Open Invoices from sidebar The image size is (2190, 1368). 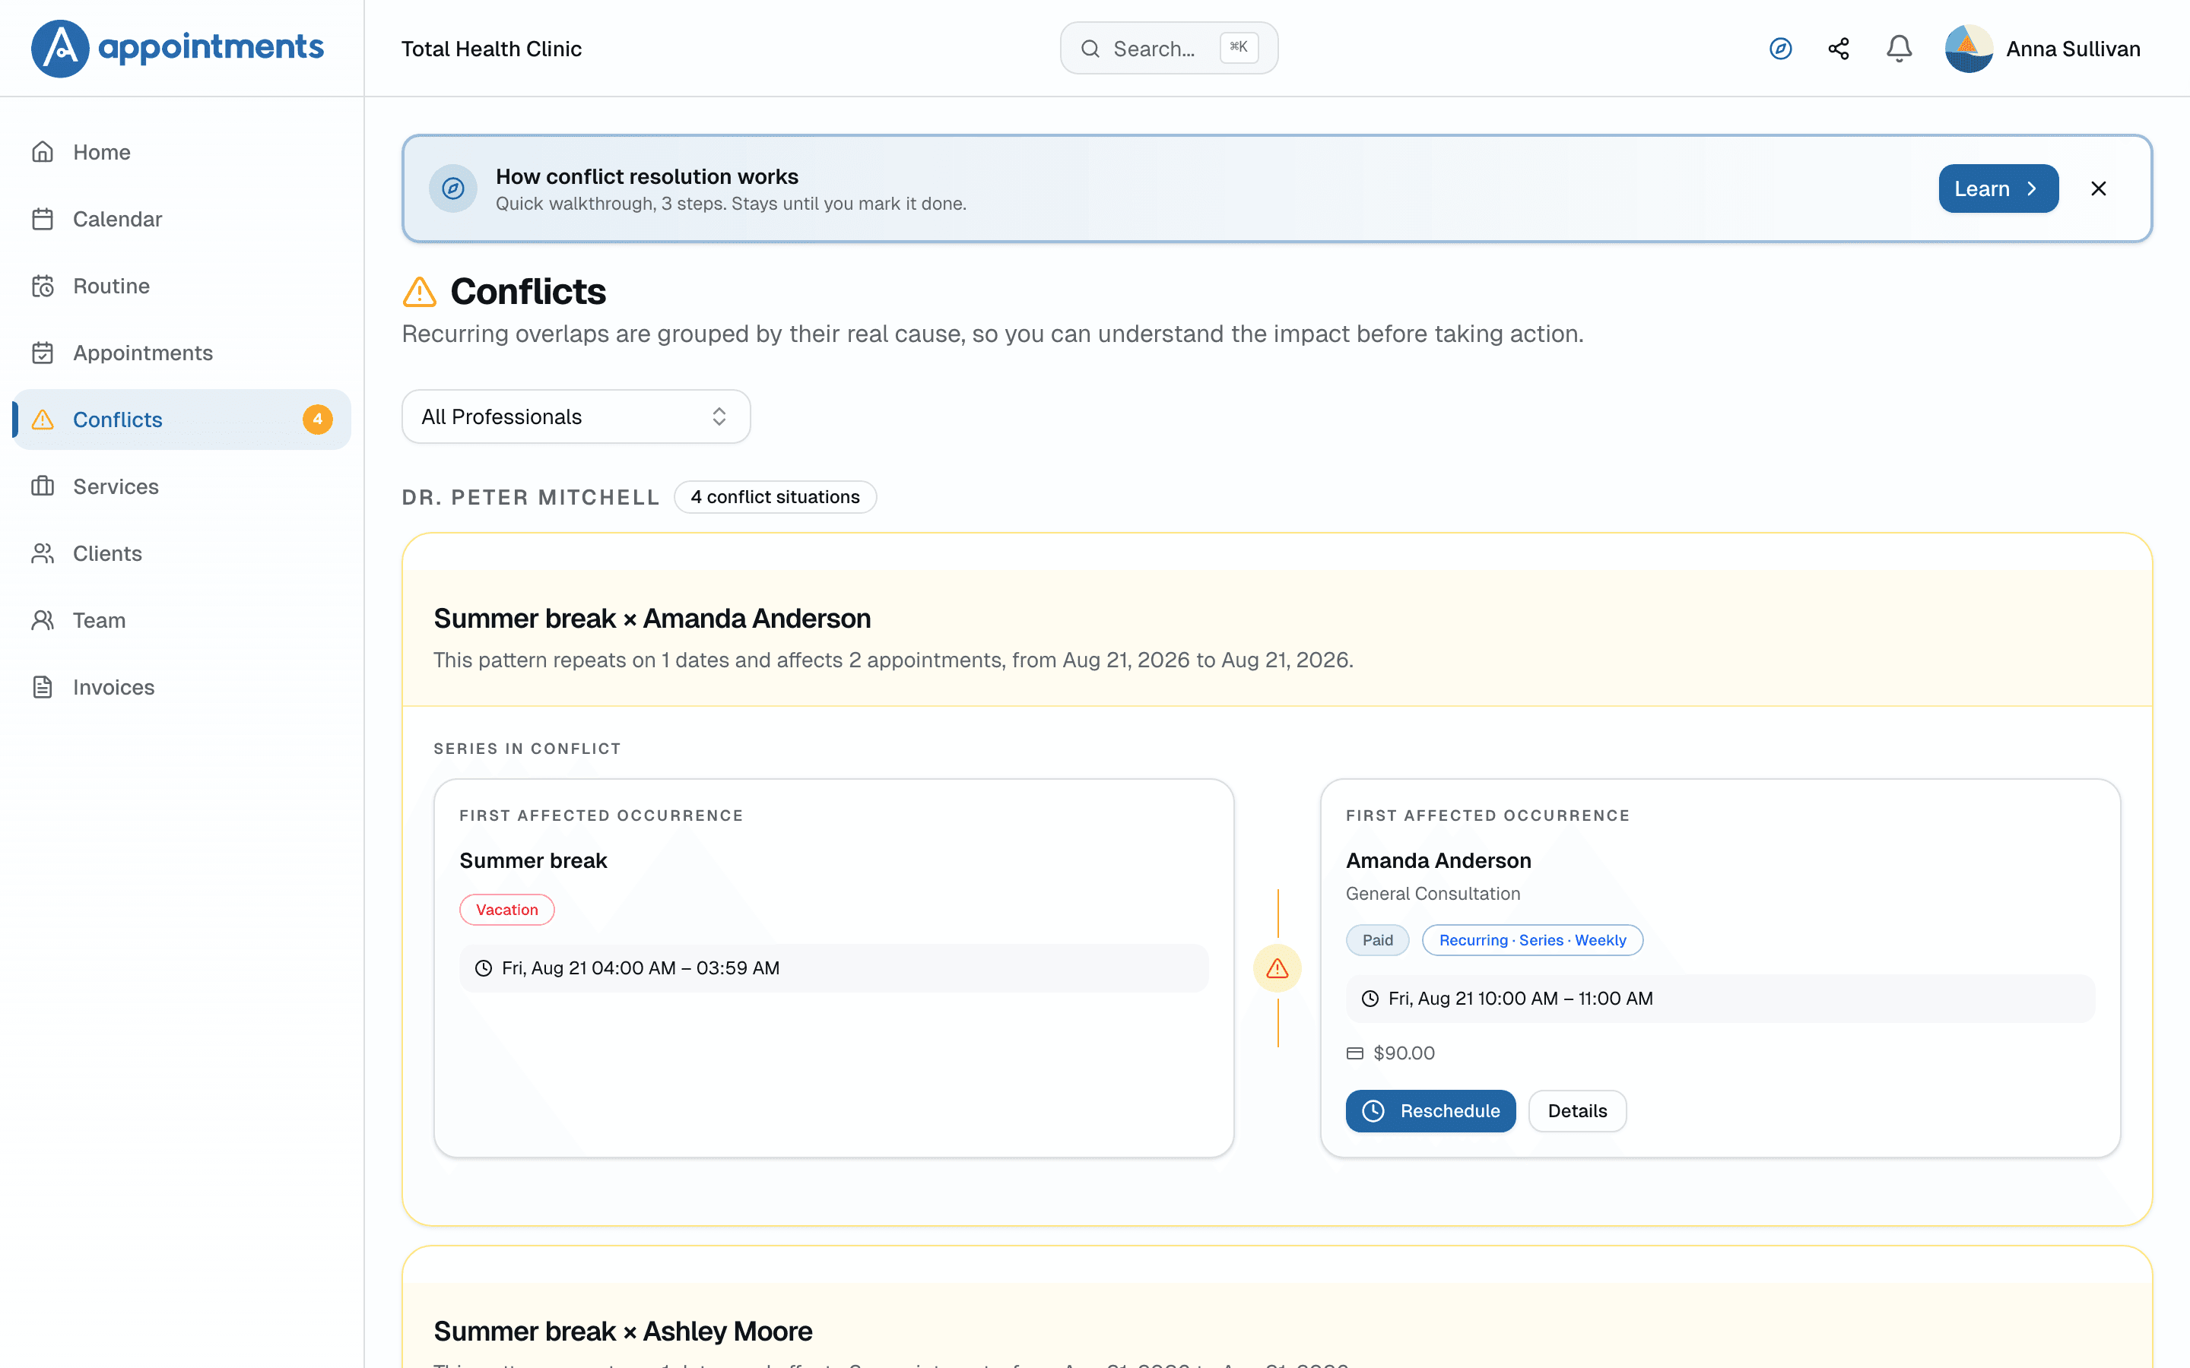tap(182, 688)
